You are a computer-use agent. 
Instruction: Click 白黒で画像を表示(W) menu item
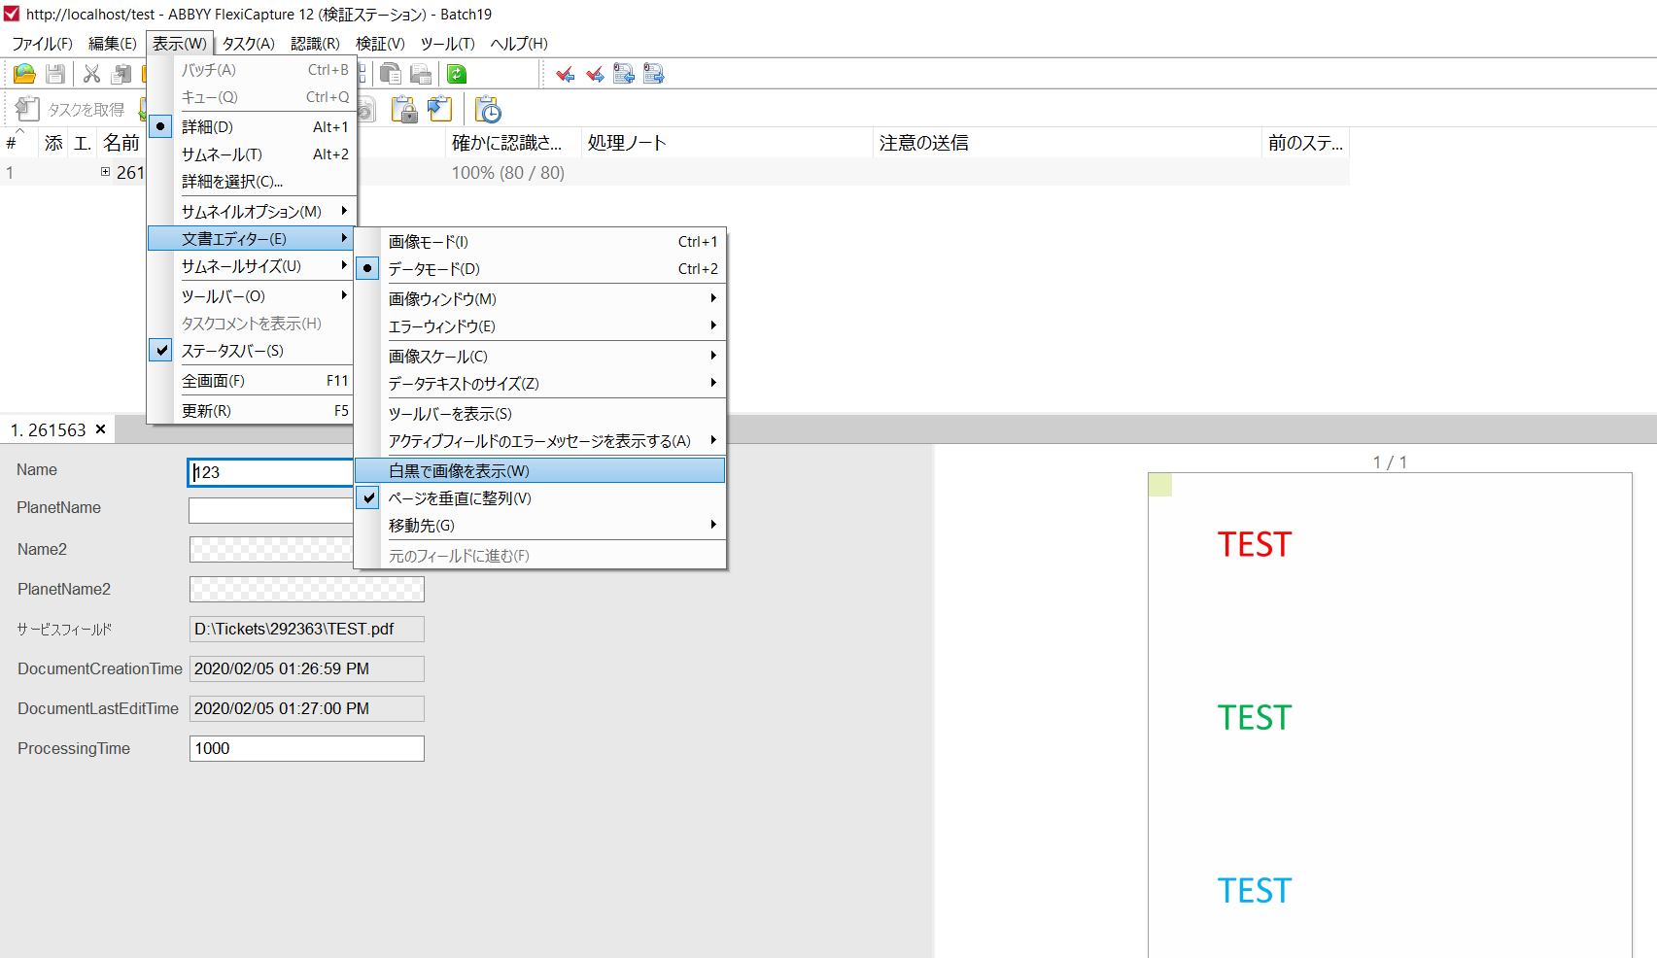[540, 470]
